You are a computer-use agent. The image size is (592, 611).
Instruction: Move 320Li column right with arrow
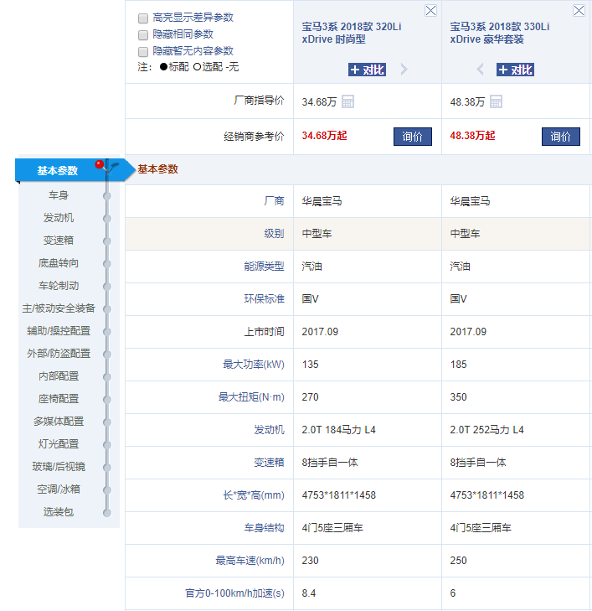coord(404,70)
